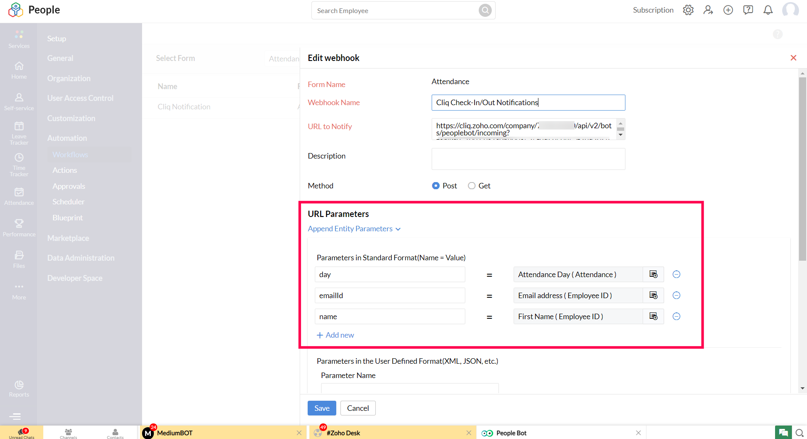Select Blueprint under Automation
The image size is (807, 439).
point(68,218)
